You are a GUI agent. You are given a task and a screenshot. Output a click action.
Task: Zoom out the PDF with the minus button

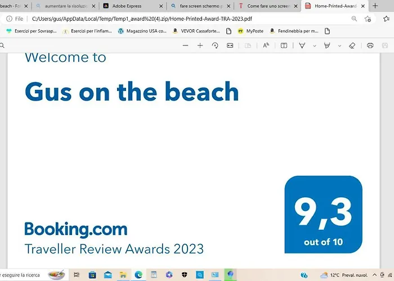[185, 46]
